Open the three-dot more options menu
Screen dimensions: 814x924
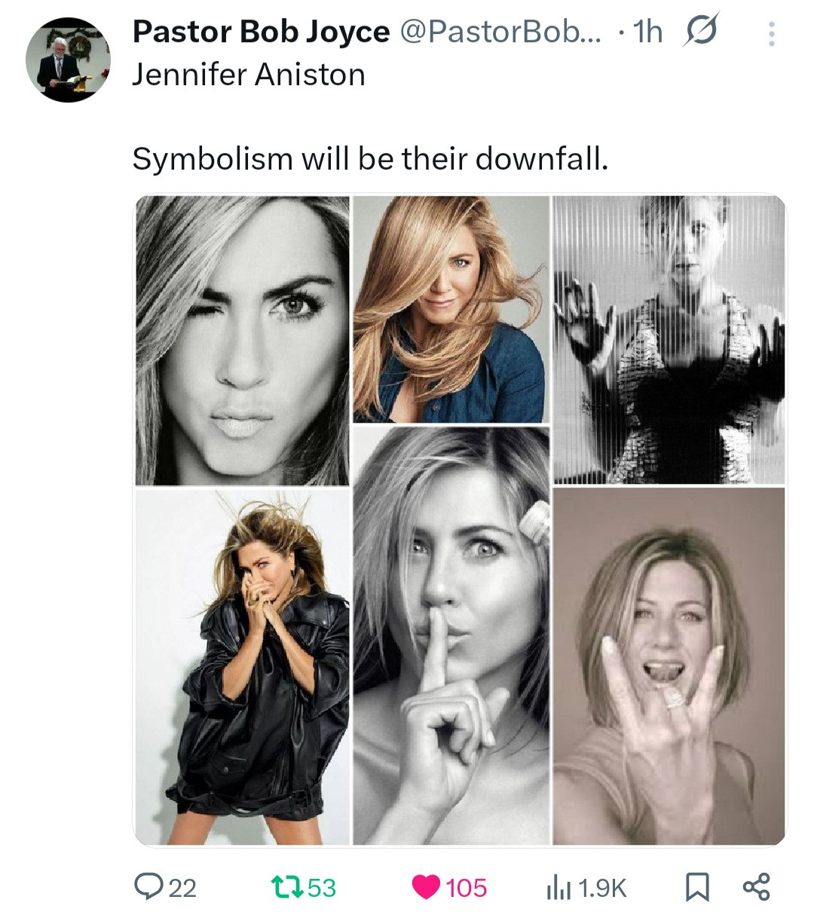point(770,34)
